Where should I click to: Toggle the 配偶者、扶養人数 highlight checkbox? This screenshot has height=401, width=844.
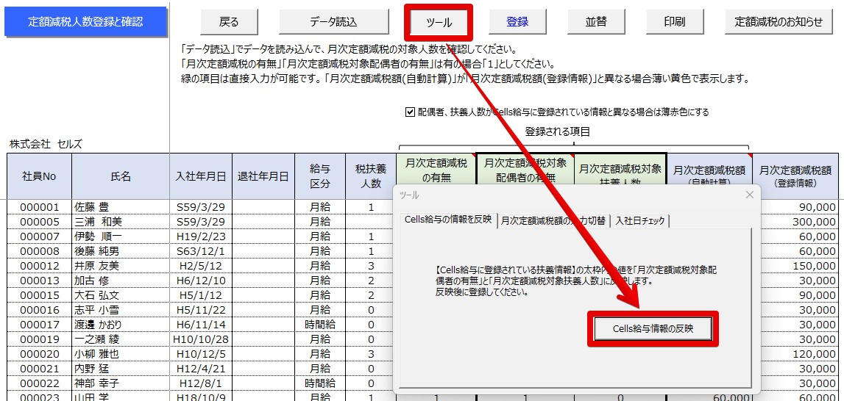[411, 112]
